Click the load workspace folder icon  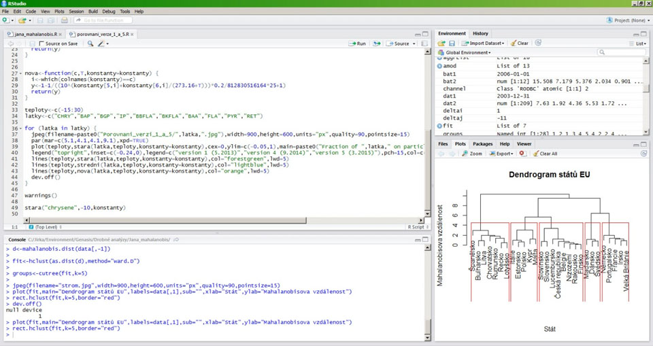(441, 43)
